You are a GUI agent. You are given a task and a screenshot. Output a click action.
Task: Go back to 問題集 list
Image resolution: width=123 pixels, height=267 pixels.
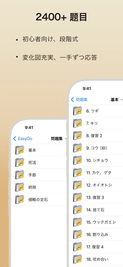[79, 99]
